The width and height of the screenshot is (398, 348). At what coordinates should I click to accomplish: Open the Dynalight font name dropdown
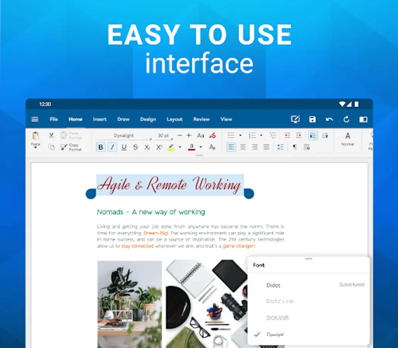tap(124, 136)
